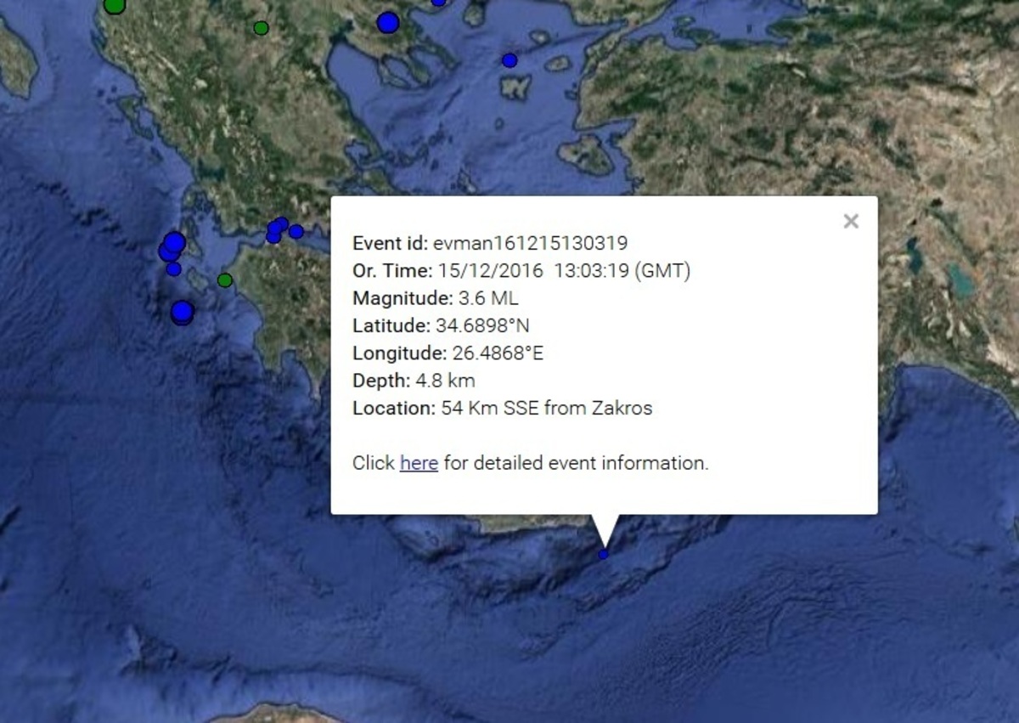
Task: Click the location text '54 Km SSE from Zakros'
Action: tap(546, 408)
